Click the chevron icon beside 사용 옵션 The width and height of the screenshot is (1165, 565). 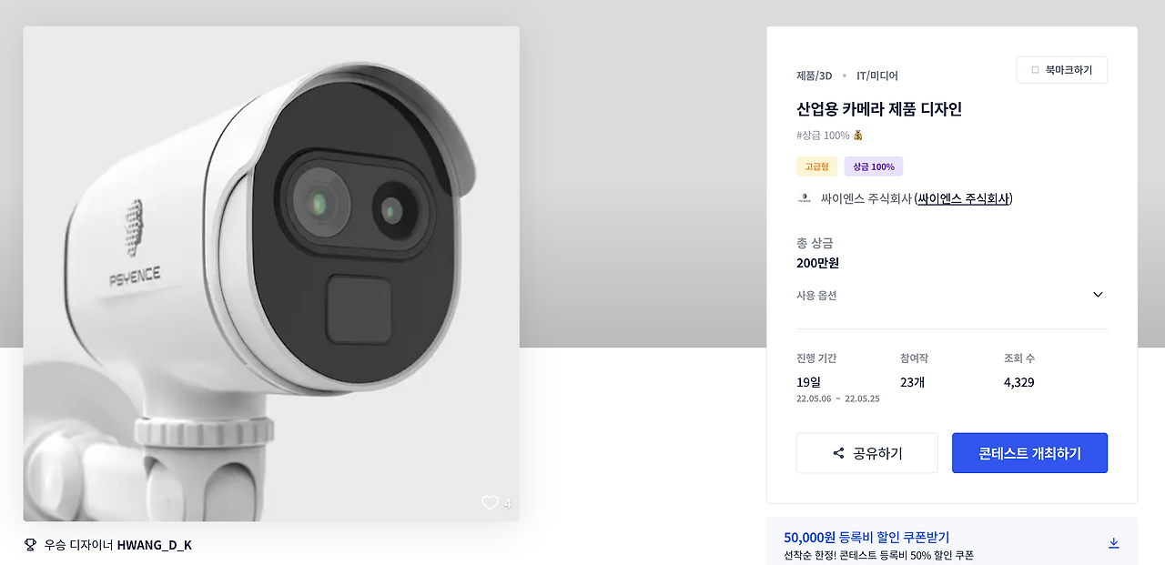[1098, 294]
